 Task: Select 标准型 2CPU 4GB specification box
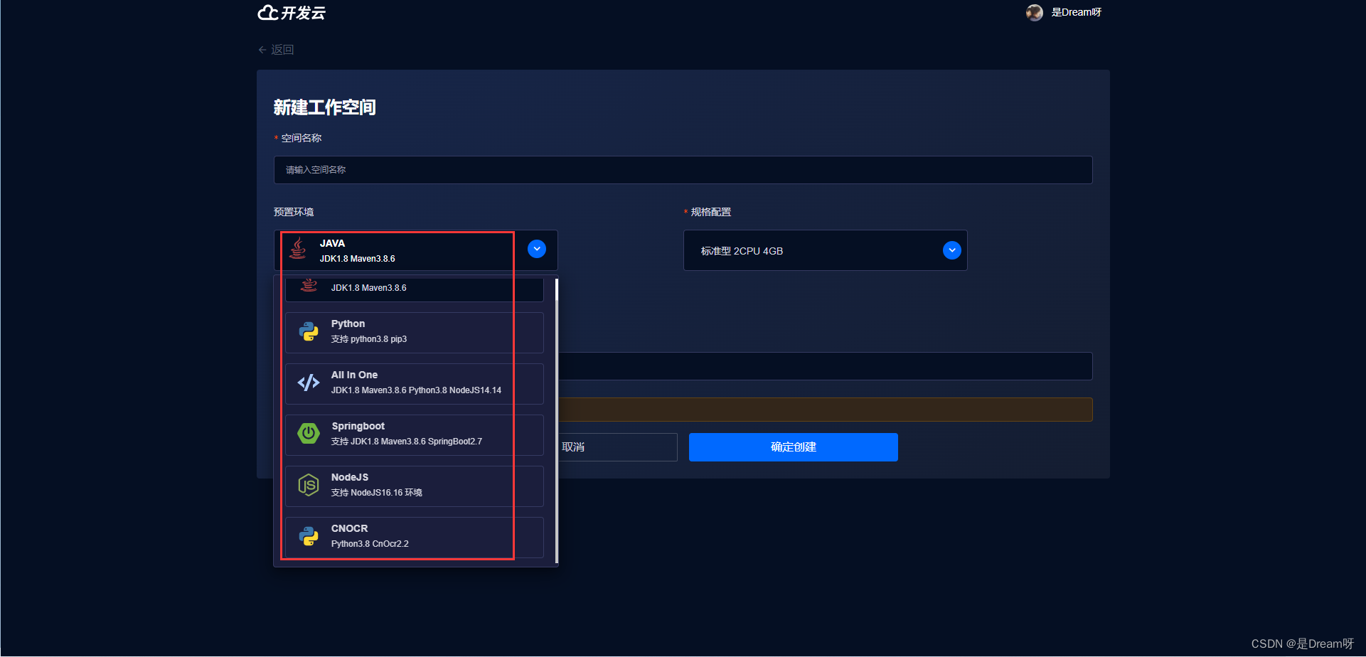tap(825, 250)
